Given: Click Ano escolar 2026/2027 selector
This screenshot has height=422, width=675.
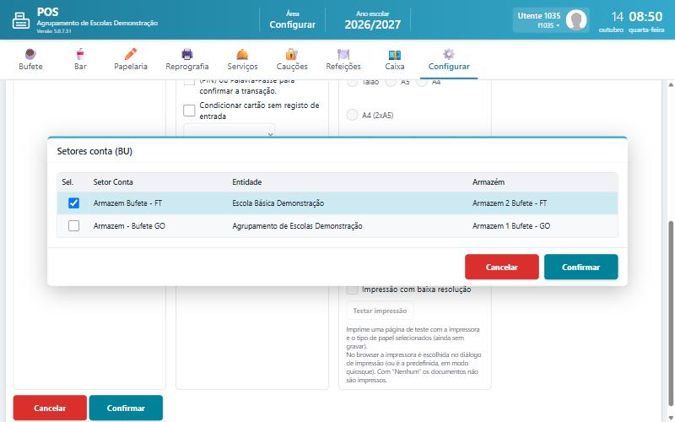Looking at the screenshot, I should tap(372, 19).
